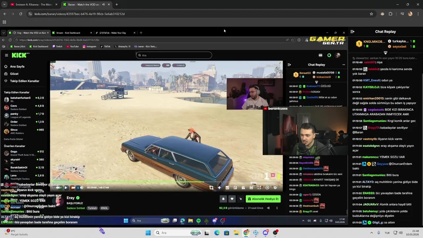Click username Erayy17 in chat
The height and width of the screenshot is (238, 423).
coord(373,128)
